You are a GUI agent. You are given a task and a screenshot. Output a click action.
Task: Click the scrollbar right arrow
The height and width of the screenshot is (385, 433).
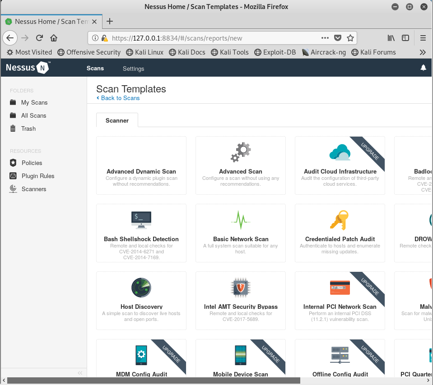click(428, 380)
